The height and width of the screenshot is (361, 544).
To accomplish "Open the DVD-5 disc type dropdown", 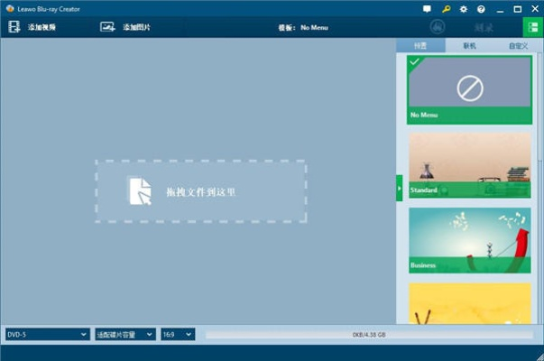I will click(x=46, y=334).
